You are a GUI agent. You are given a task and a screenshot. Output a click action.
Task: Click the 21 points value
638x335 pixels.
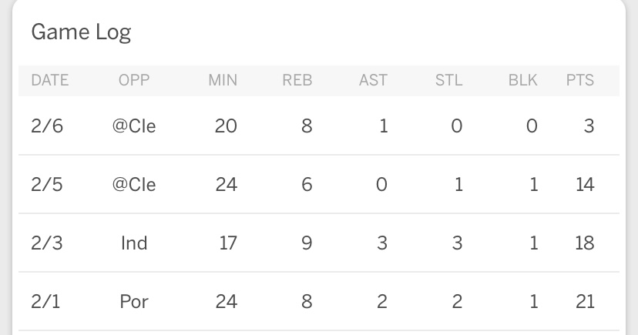(584, 301)
